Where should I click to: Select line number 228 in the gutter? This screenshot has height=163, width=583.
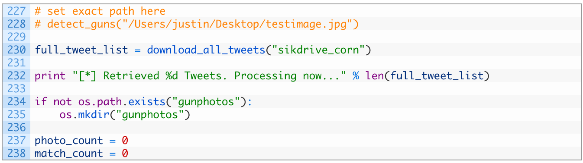point(16,24)
